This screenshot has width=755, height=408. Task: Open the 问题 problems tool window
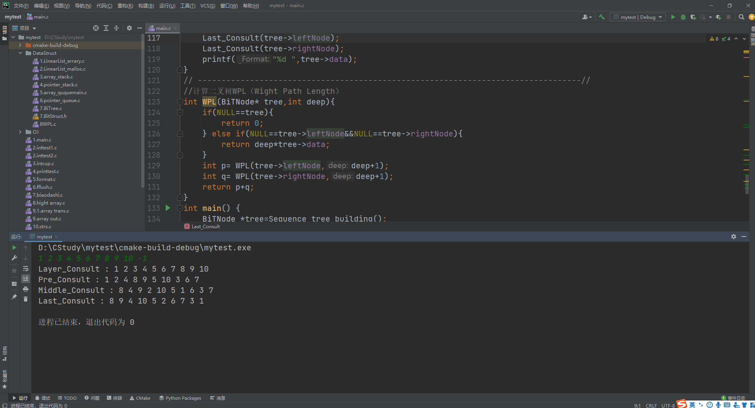(92, 398)
